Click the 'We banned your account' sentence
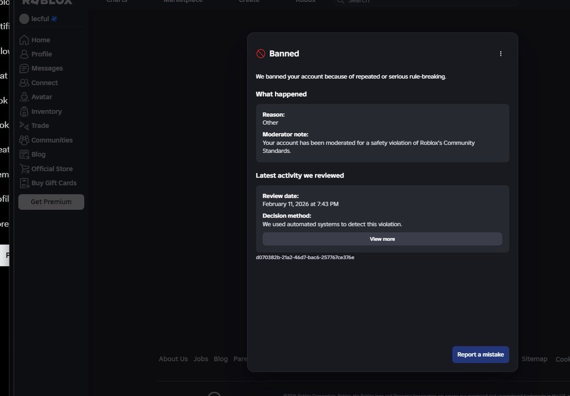Viewport: 570px width, 396px height. (x=351, y=76)
